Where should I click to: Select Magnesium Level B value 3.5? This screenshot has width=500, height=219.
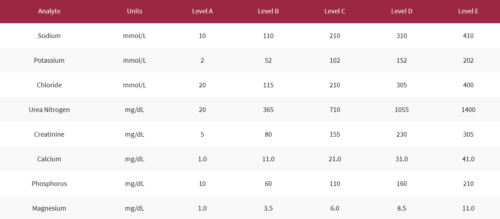pos(268,208)
